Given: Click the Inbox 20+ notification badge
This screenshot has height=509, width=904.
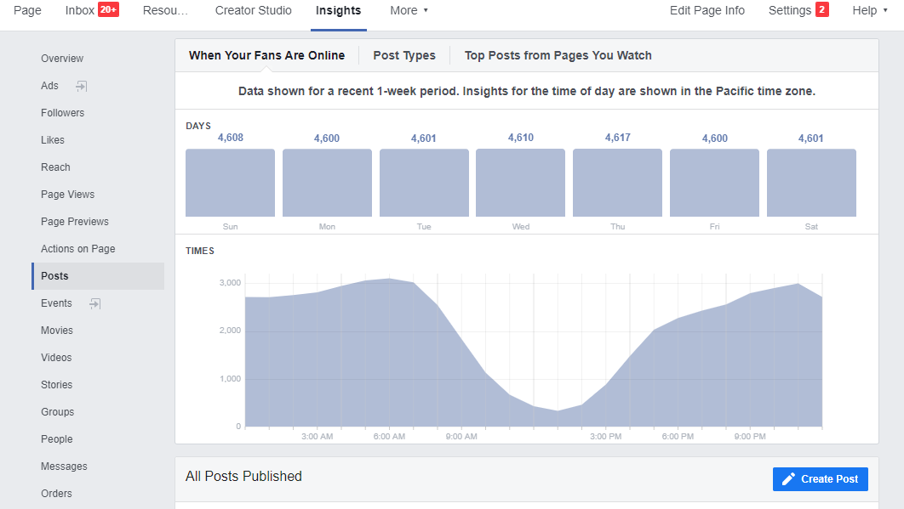Looking at the screenshot, I should (x=108, y=10).
